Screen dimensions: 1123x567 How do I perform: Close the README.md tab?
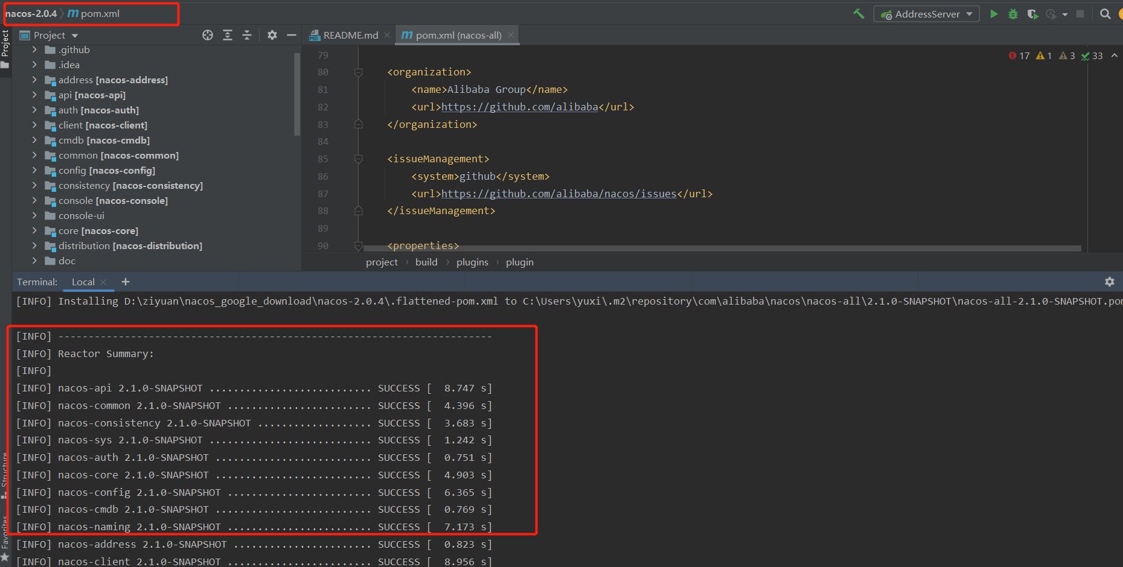(x=387, y=35)
